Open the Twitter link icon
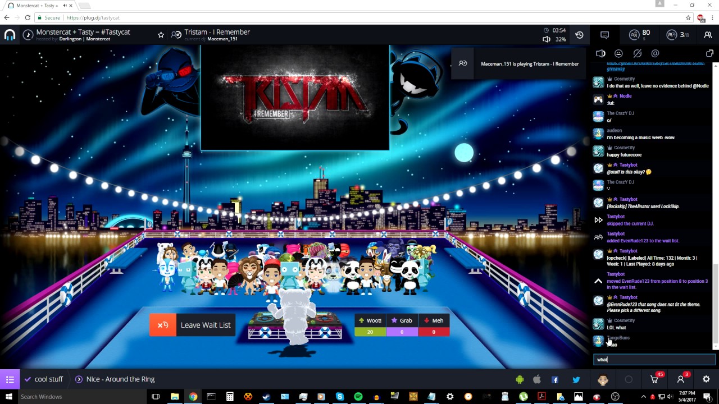 576,380
